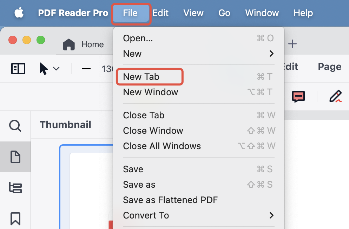Select the signature pen tool icon
Image resolution: width=349 pixels, height=229 pixels.
pyautogui.click(x=335, y=97)
